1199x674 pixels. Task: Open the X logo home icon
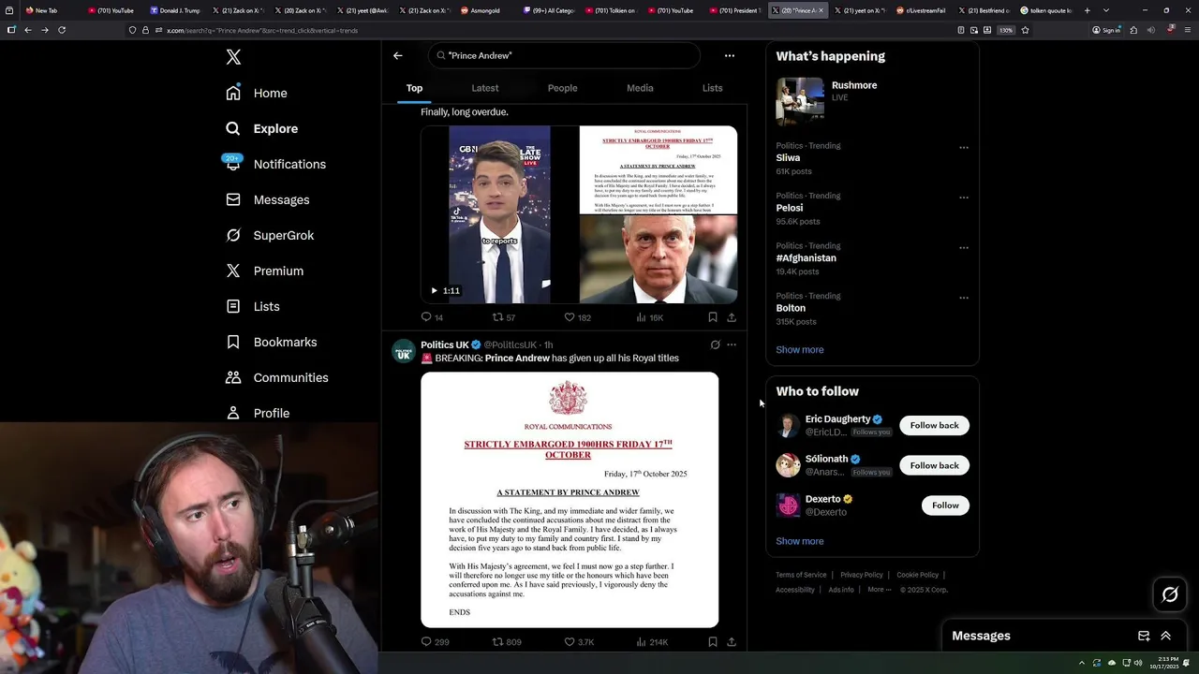pyautogui.click(x=233, y=57)
